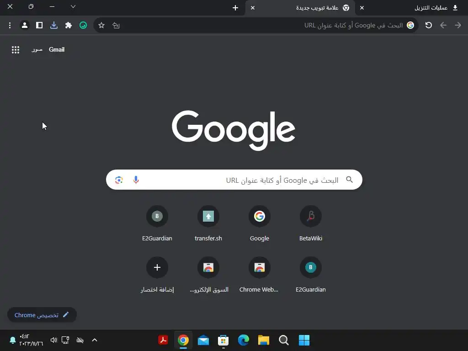Open the Mail app in the taskbar

tap(203, 340)
